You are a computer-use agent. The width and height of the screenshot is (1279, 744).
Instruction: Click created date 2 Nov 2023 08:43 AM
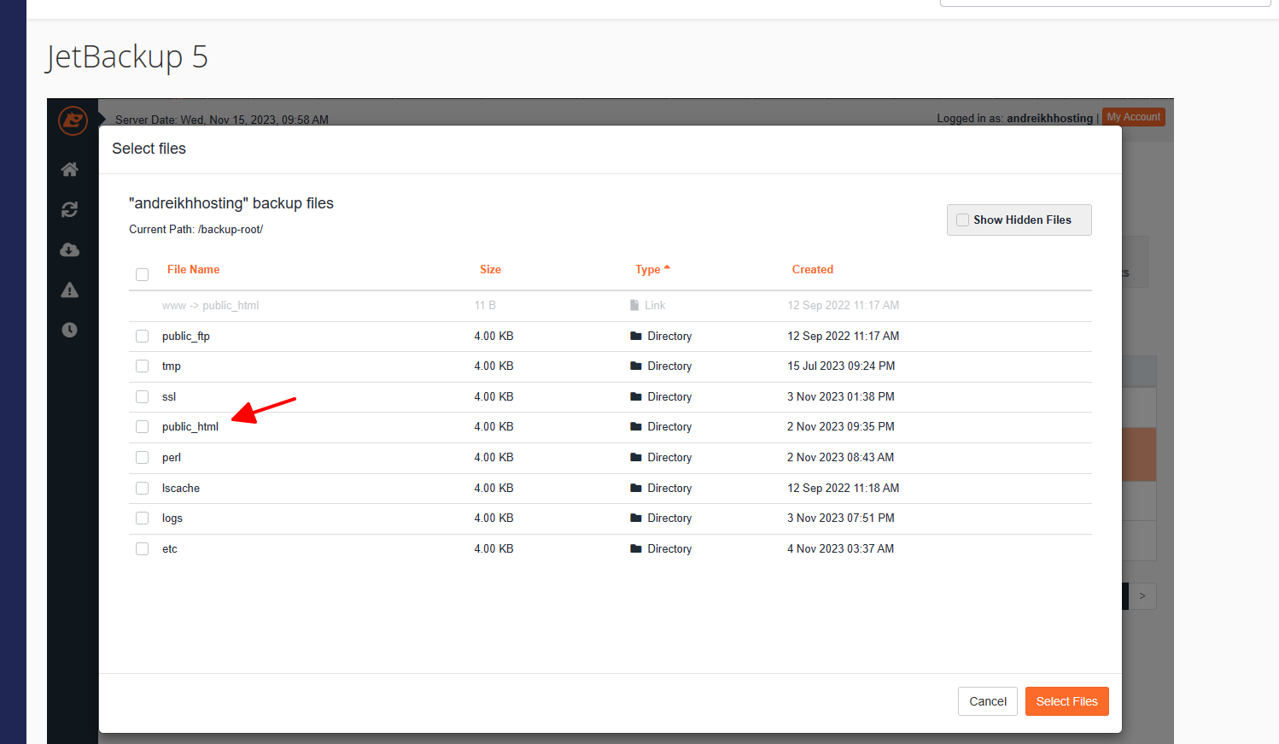841,457
